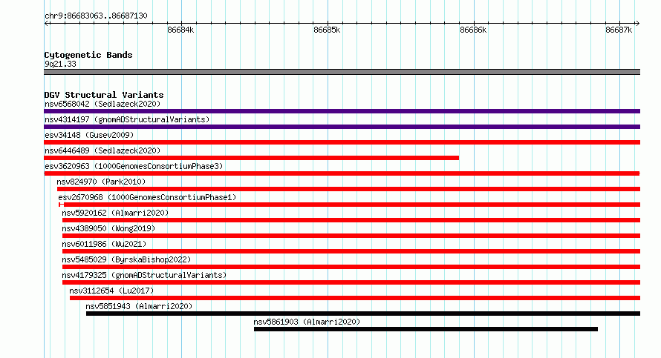Select the nsv4389050 (Wong2019) variant bar
Image resolution: width=661 pixels, height=358 pixels.
tap(351, 236)
